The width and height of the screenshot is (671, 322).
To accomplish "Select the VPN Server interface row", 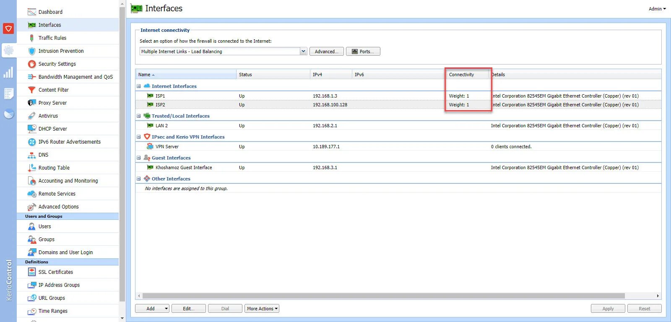I will click(x=398, y=147).
